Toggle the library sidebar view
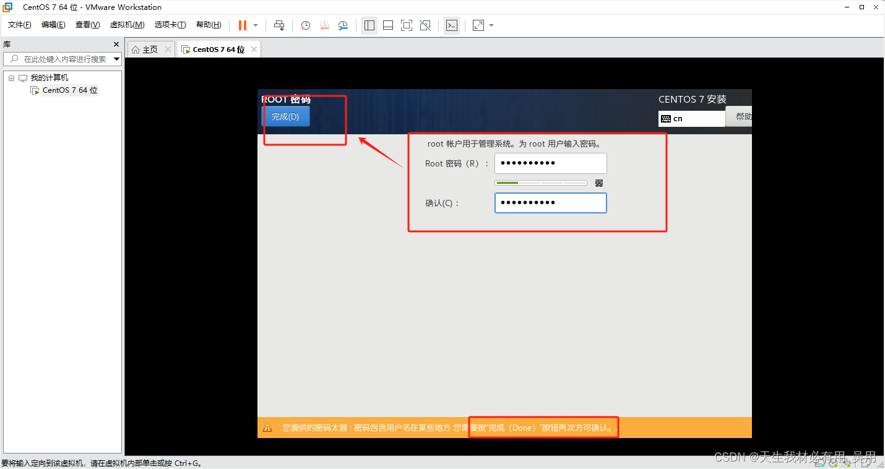 point(369,25)
